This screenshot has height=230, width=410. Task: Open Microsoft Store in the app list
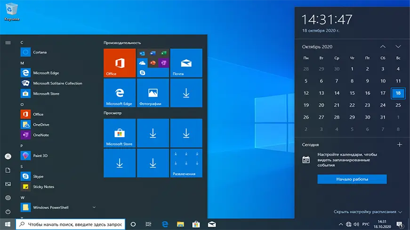click(59, 93)
